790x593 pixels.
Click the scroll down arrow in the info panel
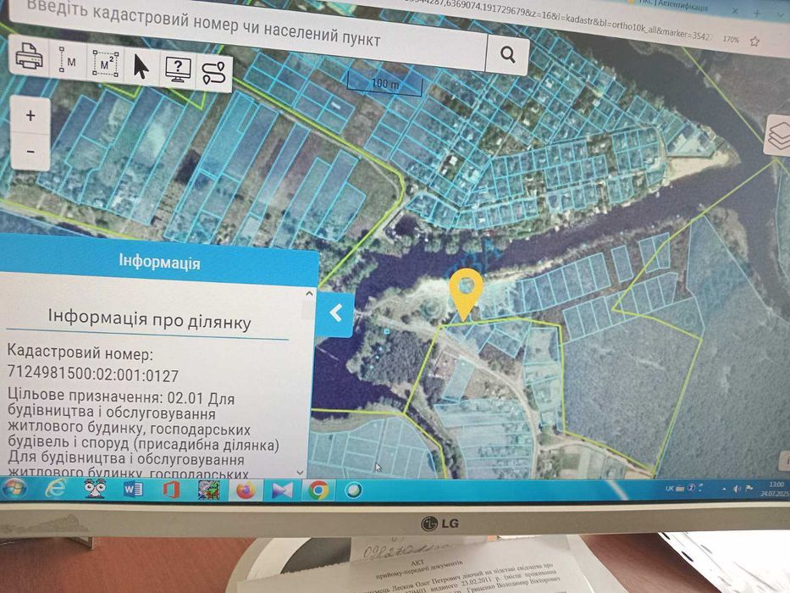click(x=301, y=473)
